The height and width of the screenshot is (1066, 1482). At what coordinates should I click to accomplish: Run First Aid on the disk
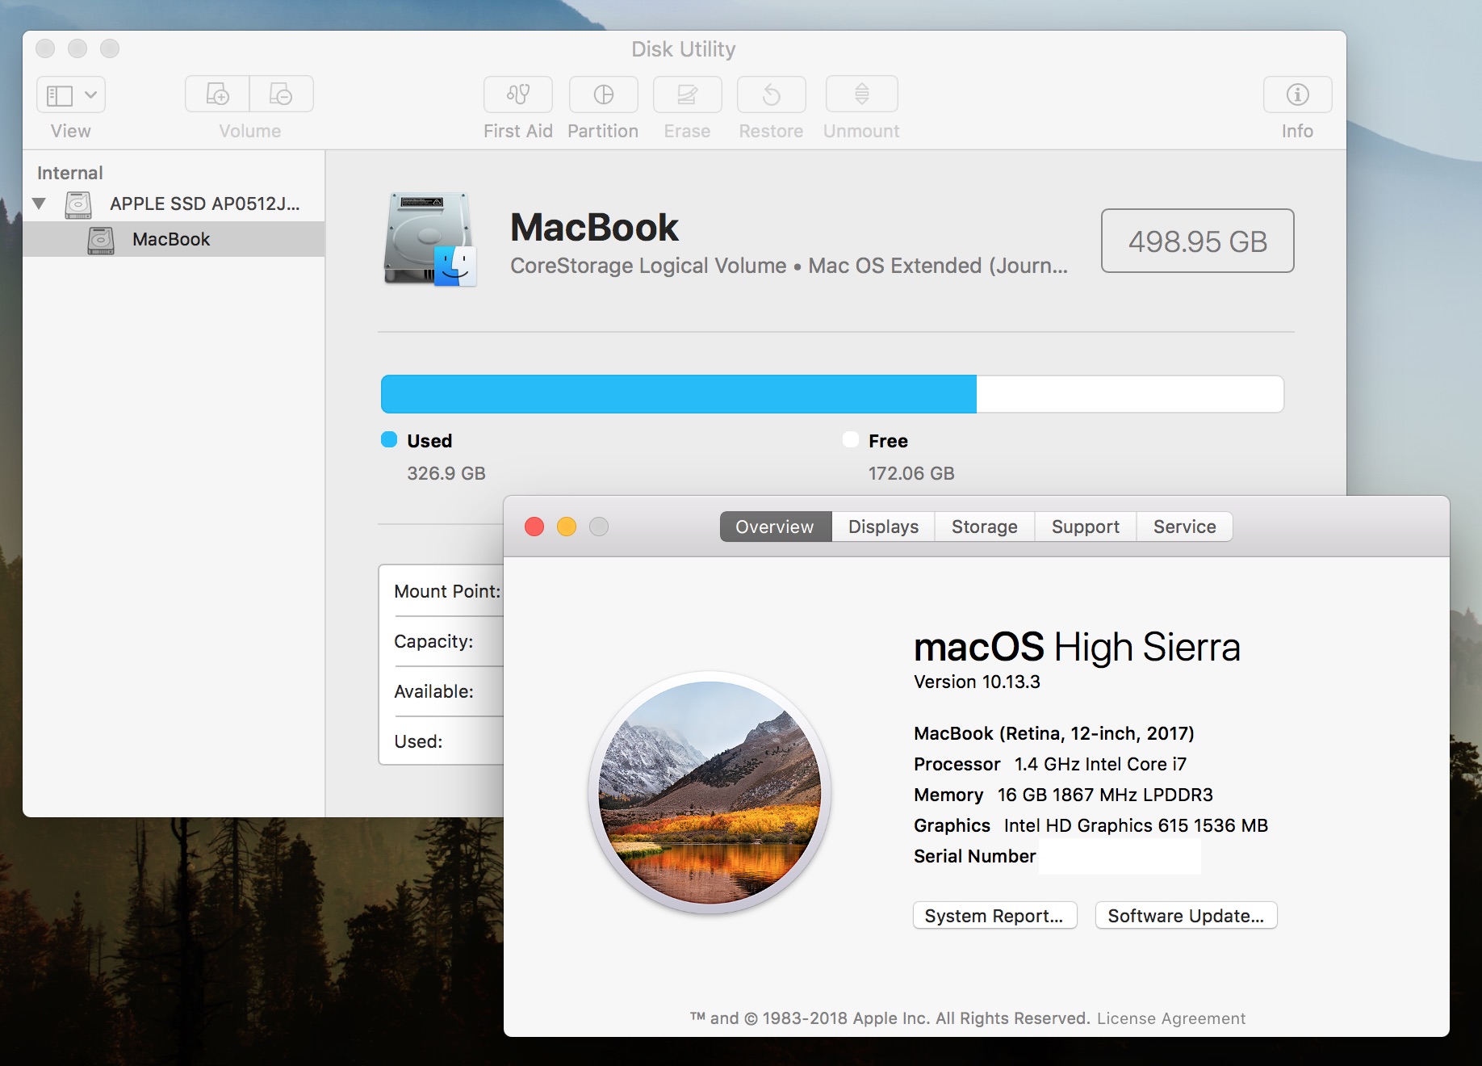(518, 94)
